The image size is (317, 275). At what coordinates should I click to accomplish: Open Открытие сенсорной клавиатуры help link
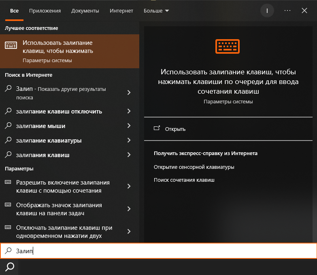[194, 167]
